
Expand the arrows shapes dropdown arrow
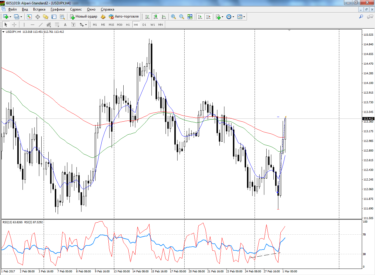86,25
